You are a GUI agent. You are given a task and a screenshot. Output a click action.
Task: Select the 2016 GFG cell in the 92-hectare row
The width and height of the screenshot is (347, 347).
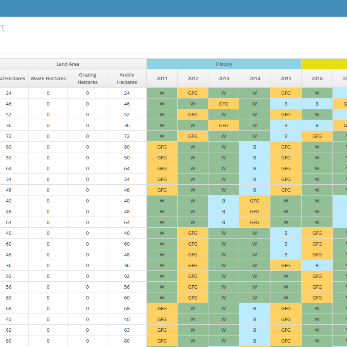click(317, 276)
